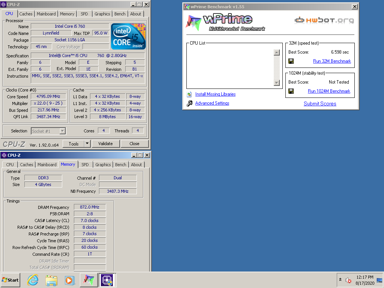
Task: Click the Submit Scores link
Action: click(x=320, y=103)
